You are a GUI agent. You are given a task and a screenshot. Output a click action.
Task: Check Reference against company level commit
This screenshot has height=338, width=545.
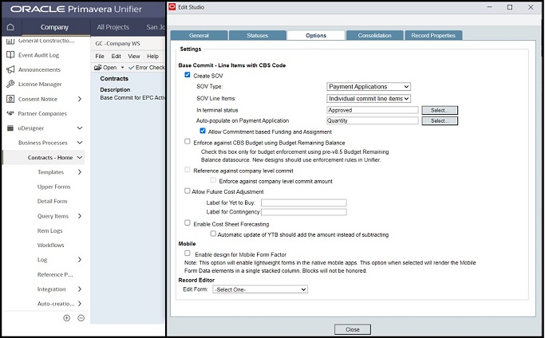click(188, 170)
